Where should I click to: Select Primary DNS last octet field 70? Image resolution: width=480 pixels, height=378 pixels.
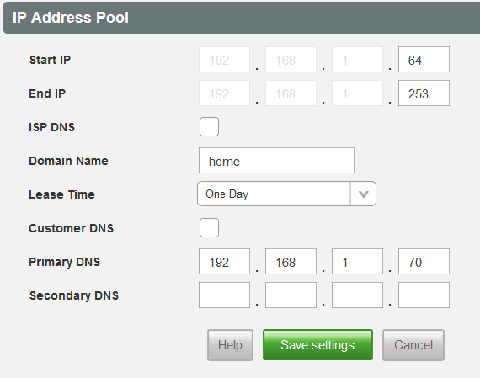pos(424,262)
